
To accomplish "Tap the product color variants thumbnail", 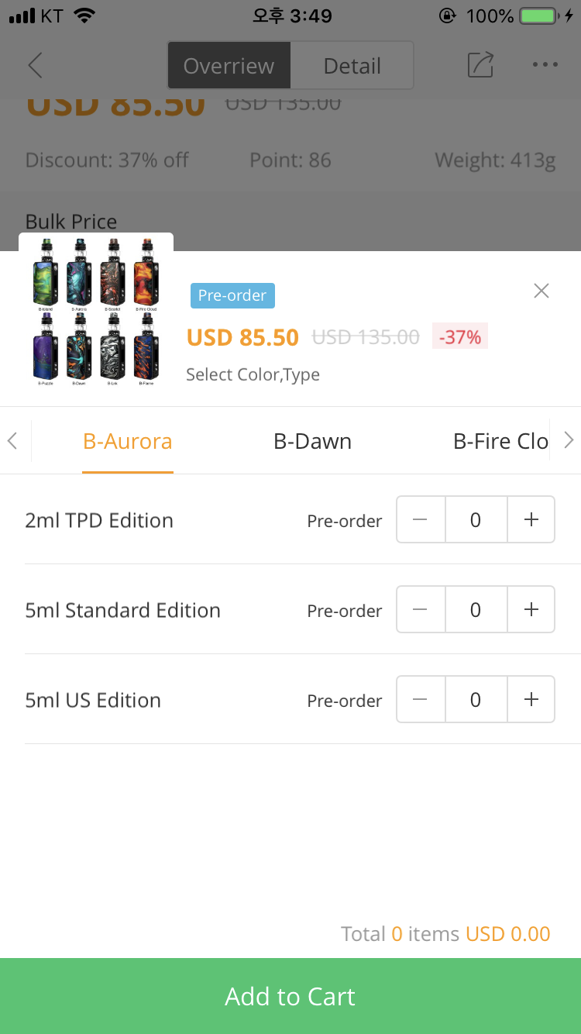I will [96, 312].
